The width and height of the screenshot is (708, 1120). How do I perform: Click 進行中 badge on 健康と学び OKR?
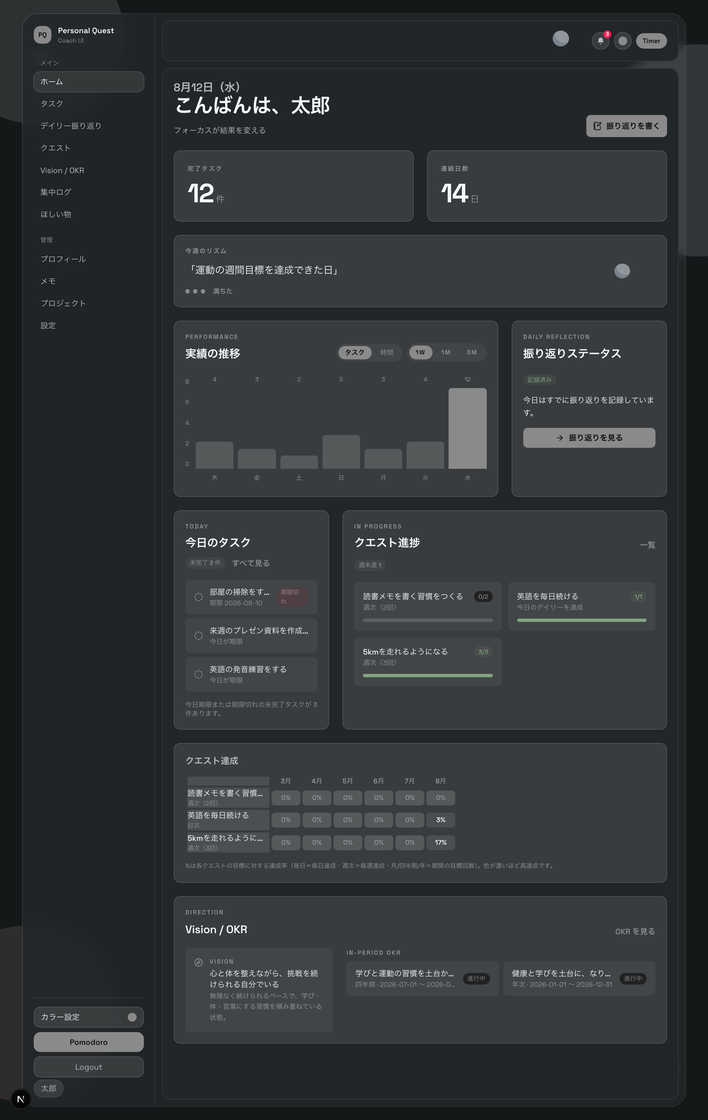pos(632,978)
